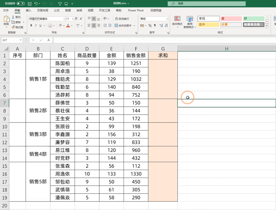Select the cell containing 销售3部
The image size is (276, 210).
(38, 134)
